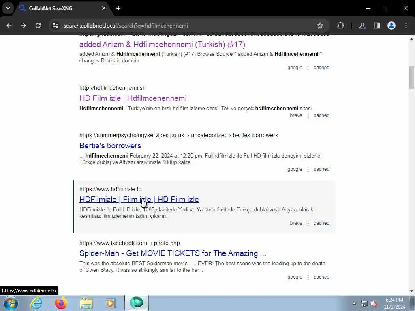
Task: Open options dots for Anizm result
Action: [x=308, y=68]
